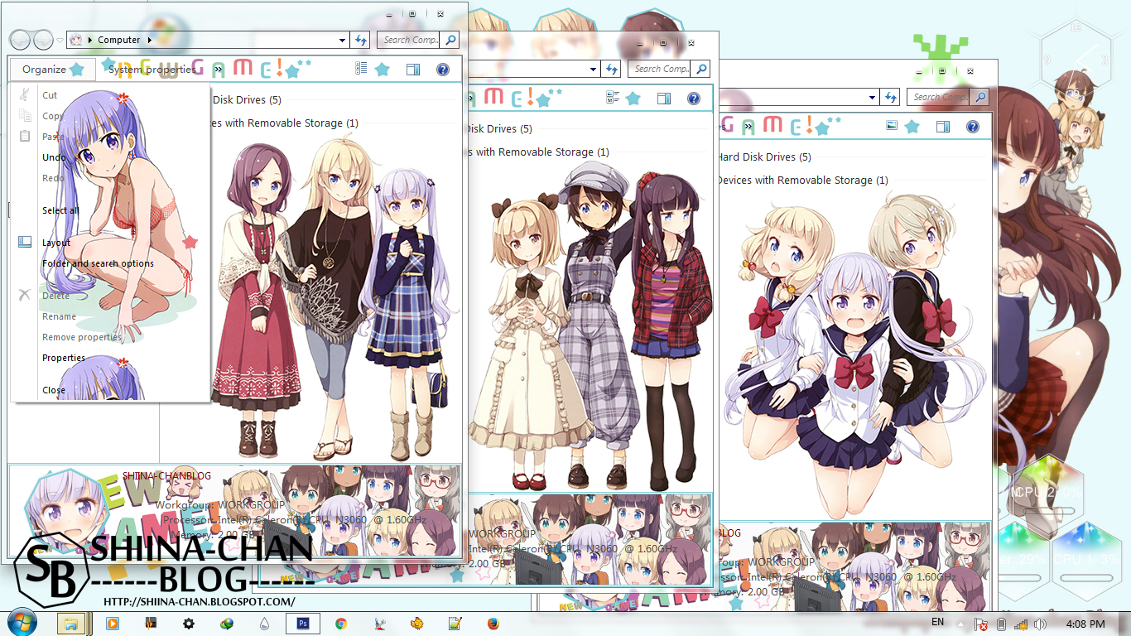The image size is (1131, 636).
Task: Toggle preview pane in front Explorer window
Action: [x=413, y=70]
